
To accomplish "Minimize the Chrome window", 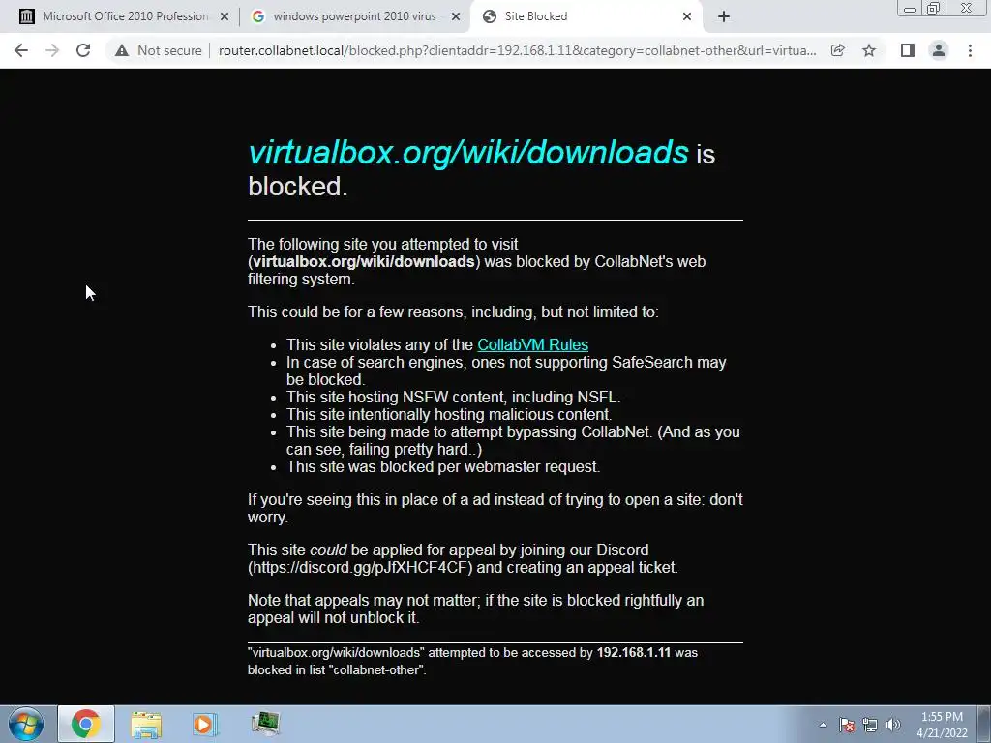I will point(910,9).
